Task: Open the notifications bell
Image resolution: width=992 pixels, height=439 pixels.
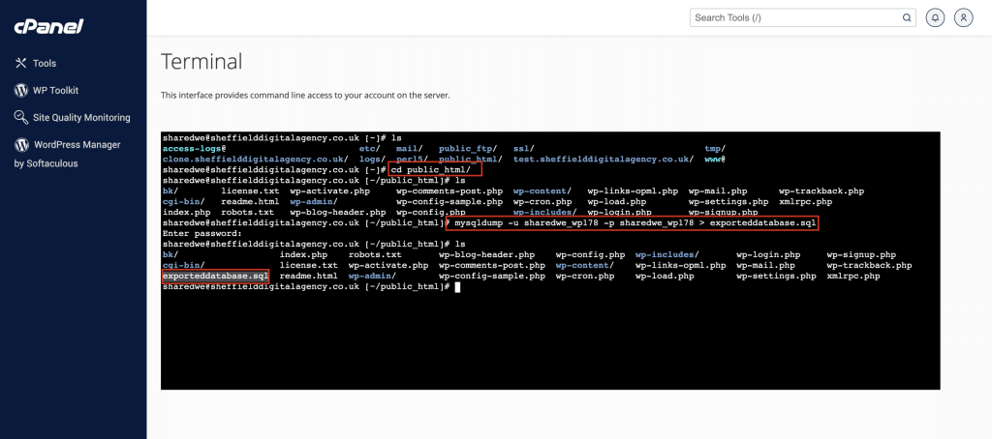Action: tap(935, 17)
